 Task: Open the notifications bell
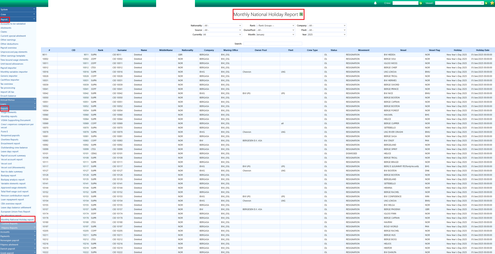tap(375, 3)
